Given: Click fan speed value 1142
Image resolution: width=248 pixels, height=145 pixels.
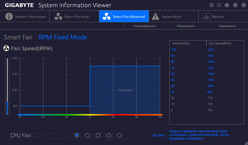Looking at the screenshot, I should click(x=211, y=80).
